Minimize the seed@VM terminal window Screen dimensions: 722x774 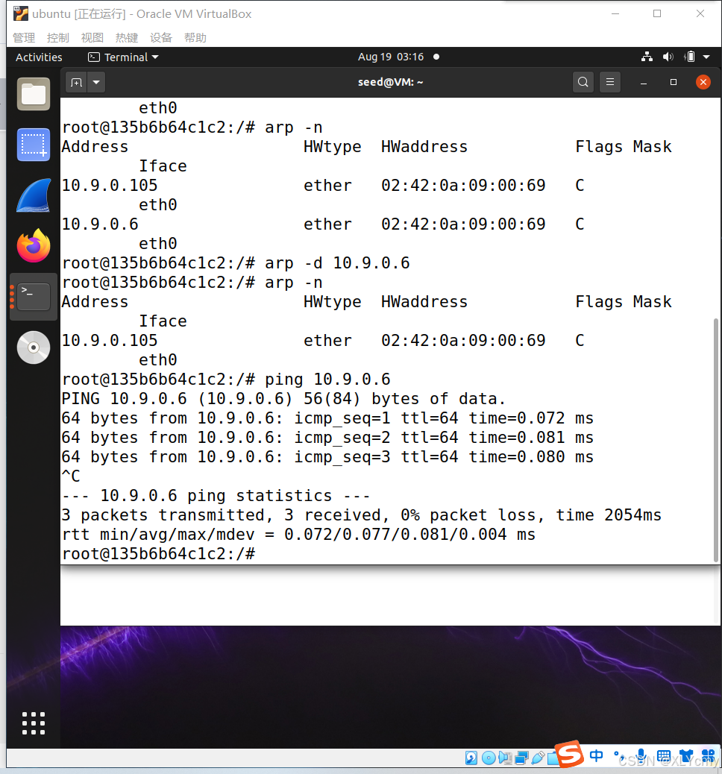pyautogui.click(x=644, y=83)
